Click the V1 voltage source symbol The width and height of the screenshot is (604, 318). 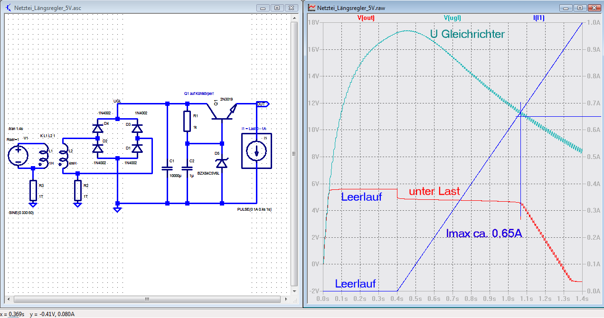[x=18, y=156]
